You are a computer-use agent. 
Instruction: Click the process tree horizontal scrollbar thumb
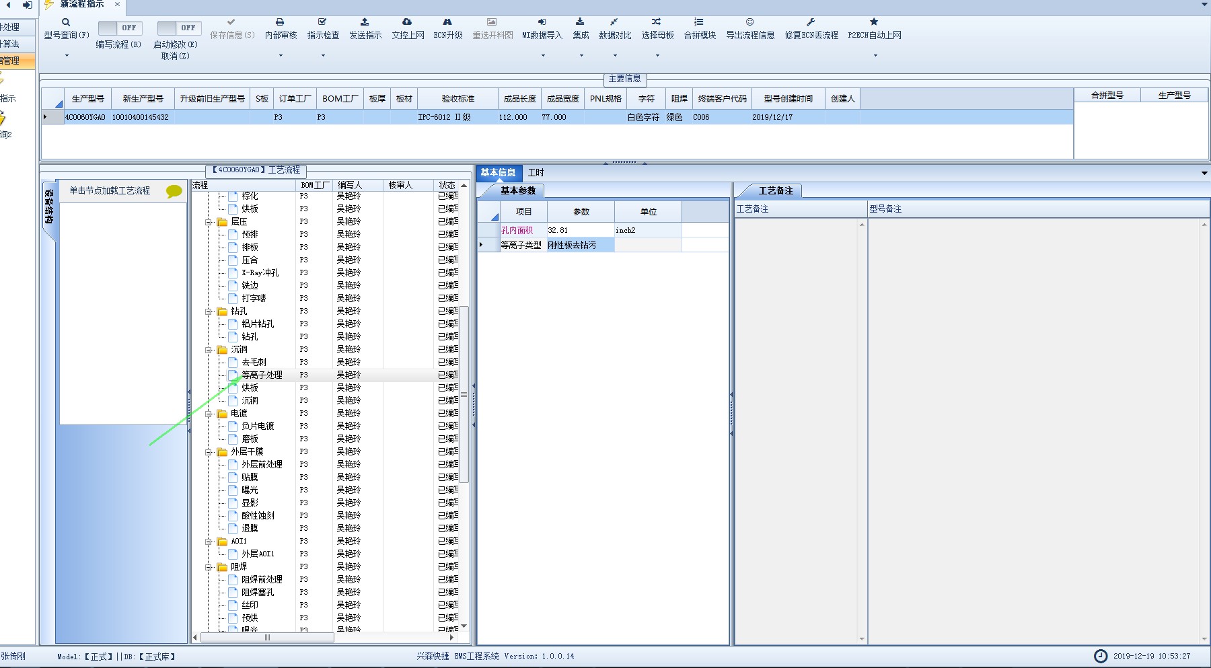click(x=267, y=637)
